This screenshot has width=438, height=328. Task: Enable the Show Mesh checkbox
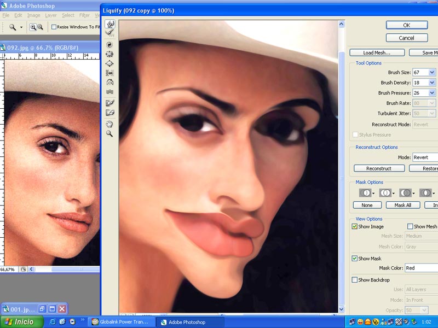coord(410,226)
